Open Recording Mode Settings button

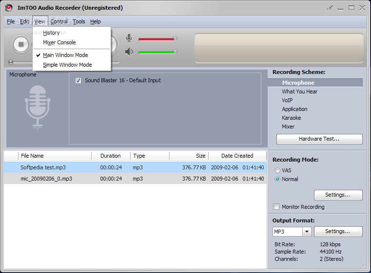coord(338,195)
